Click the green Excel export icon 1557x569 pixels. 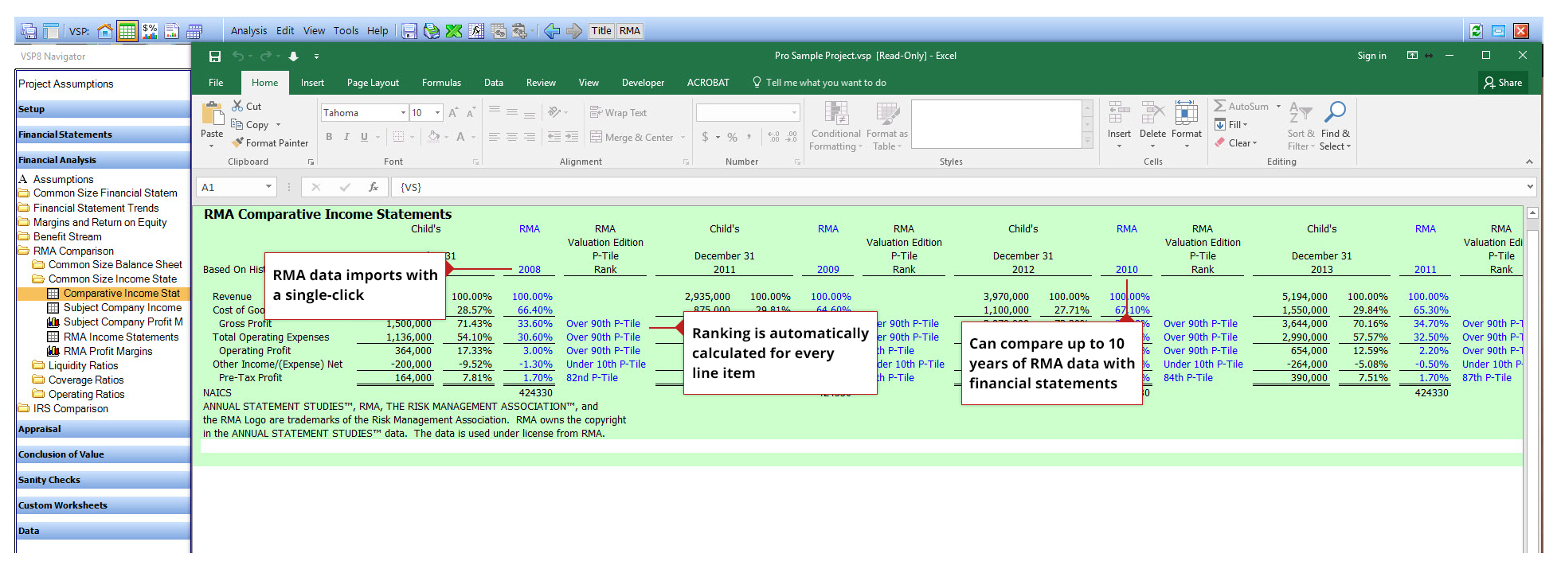454,31
